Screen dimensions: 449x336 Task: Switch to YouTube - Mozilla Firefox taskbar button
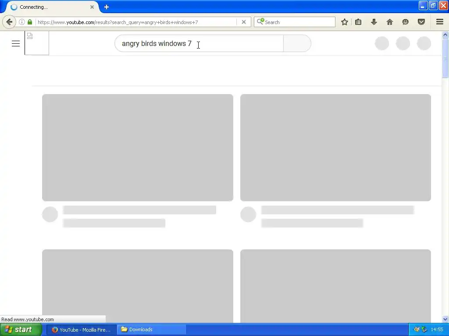pyautogui.click(x=81, y=330)
